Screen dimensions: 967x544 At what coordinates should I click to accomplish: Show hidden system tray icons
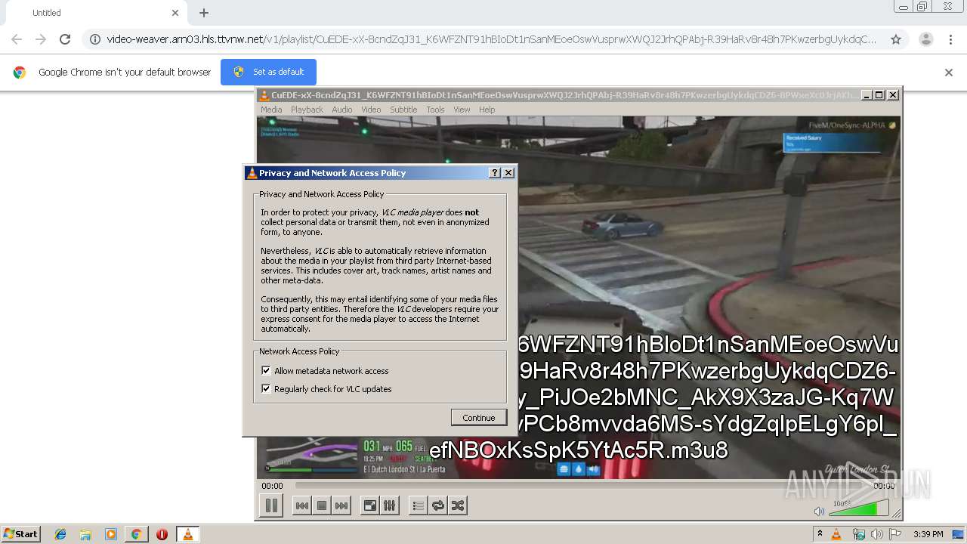820,534
